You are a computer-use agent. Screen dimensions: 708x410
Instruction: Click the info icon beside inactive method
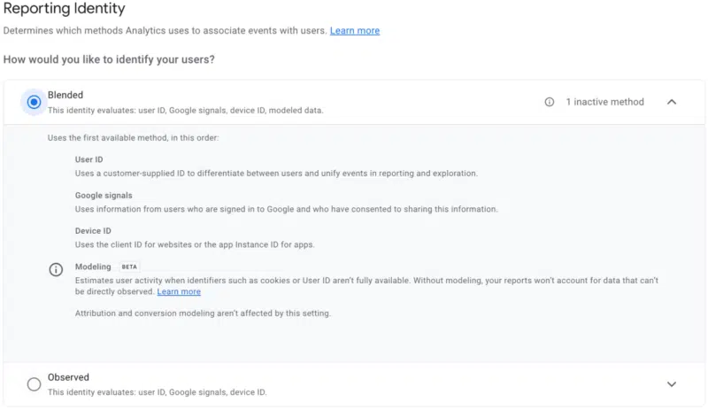pos(549,102)
